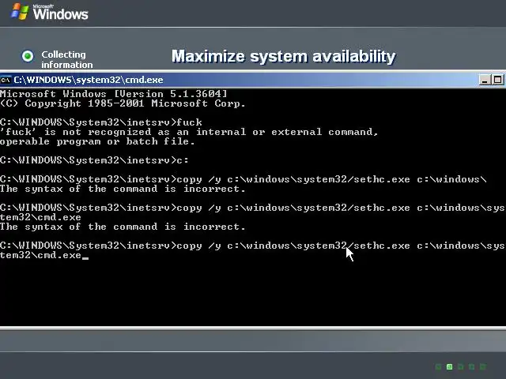Viewport: 506px width, 379px height.
Task: Maximize the cmd.exe window
Action: coord(497,80)
